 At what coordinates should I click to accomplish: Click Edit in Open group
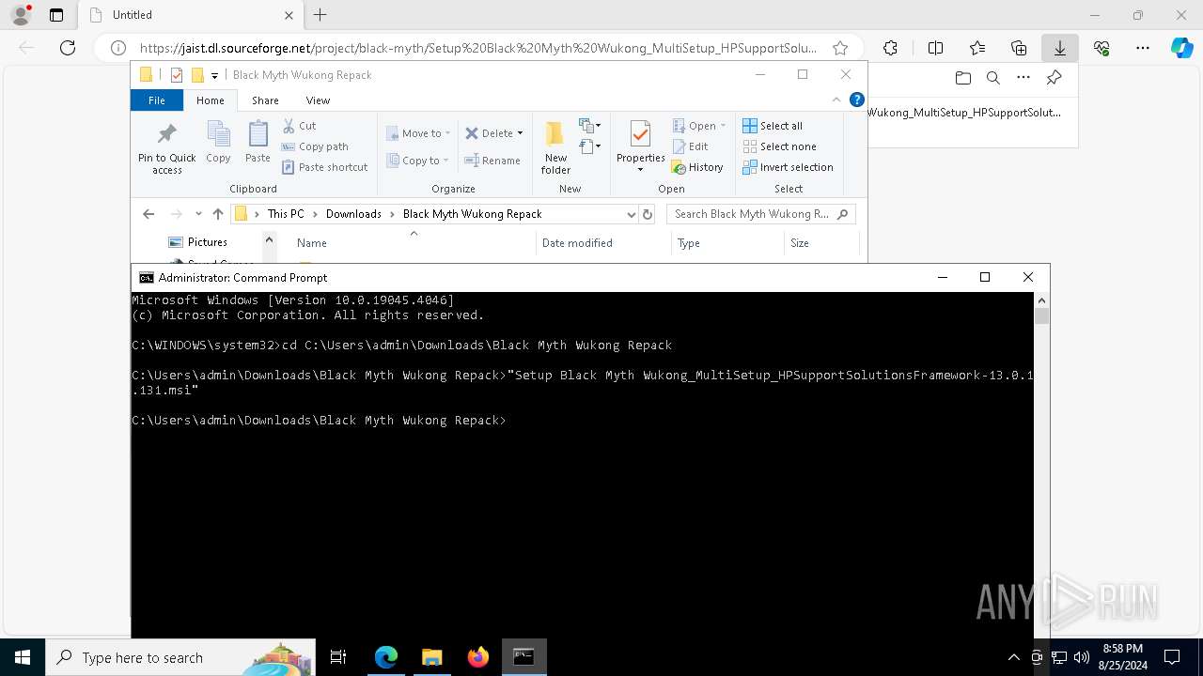pos(691,146)
